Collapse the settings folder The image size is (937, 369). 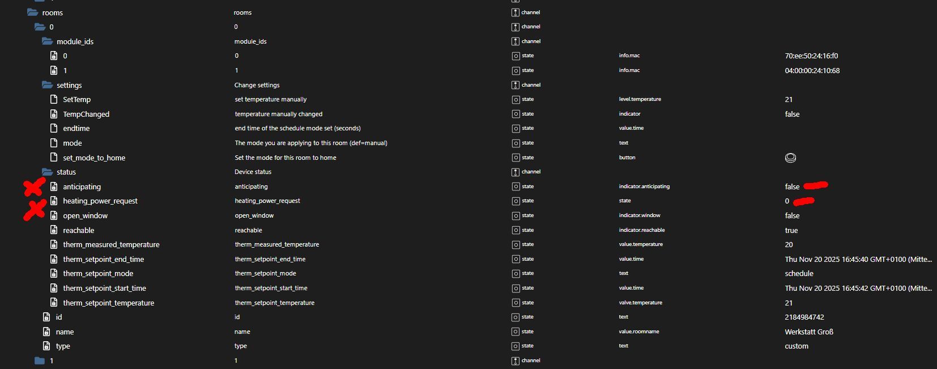click(47, 85)
